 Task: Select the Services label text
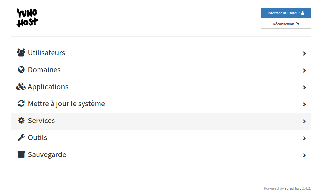[x=41, y=121]
